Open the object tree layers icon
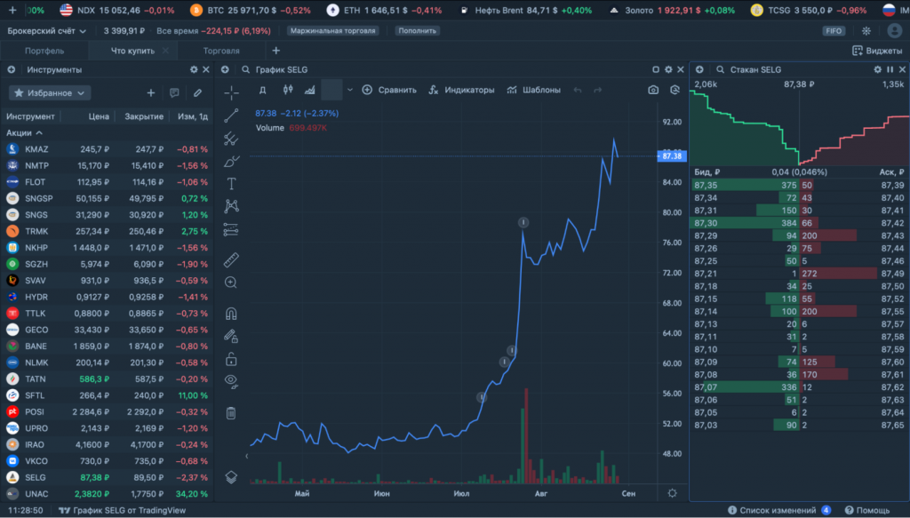The height and width of the screenshot is (518, 910). pos(231,477)
